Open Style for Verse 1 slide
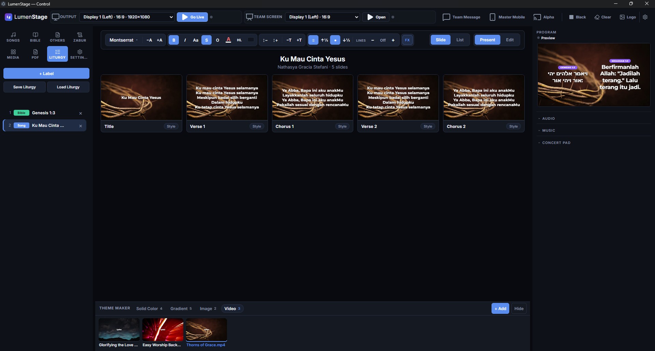The image size is (655, 351). [257, 126]
